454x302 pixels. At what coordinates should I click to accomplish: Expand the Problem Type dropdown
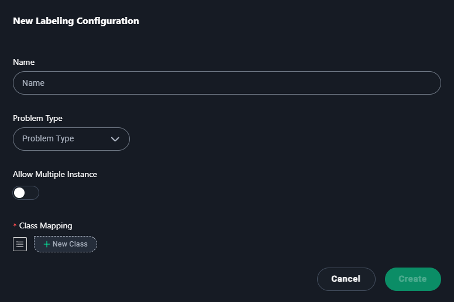71,139
